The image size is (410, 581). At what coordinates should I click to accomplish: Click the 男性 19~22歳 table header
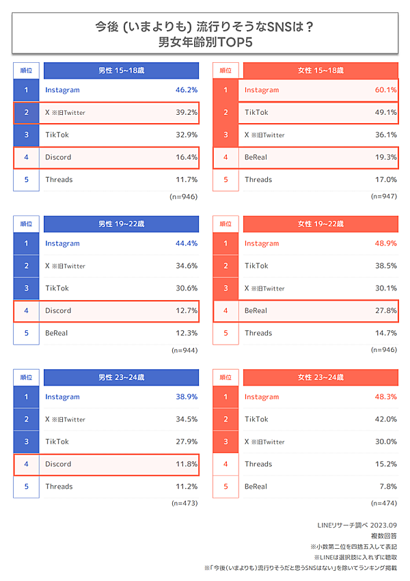121,224
